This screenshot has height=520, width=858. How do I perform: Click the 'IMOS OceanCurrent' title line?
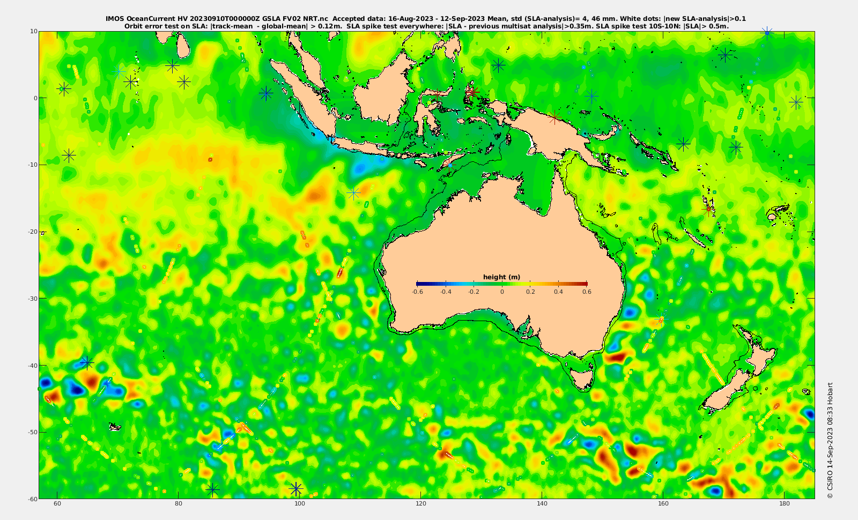point(426,19)
